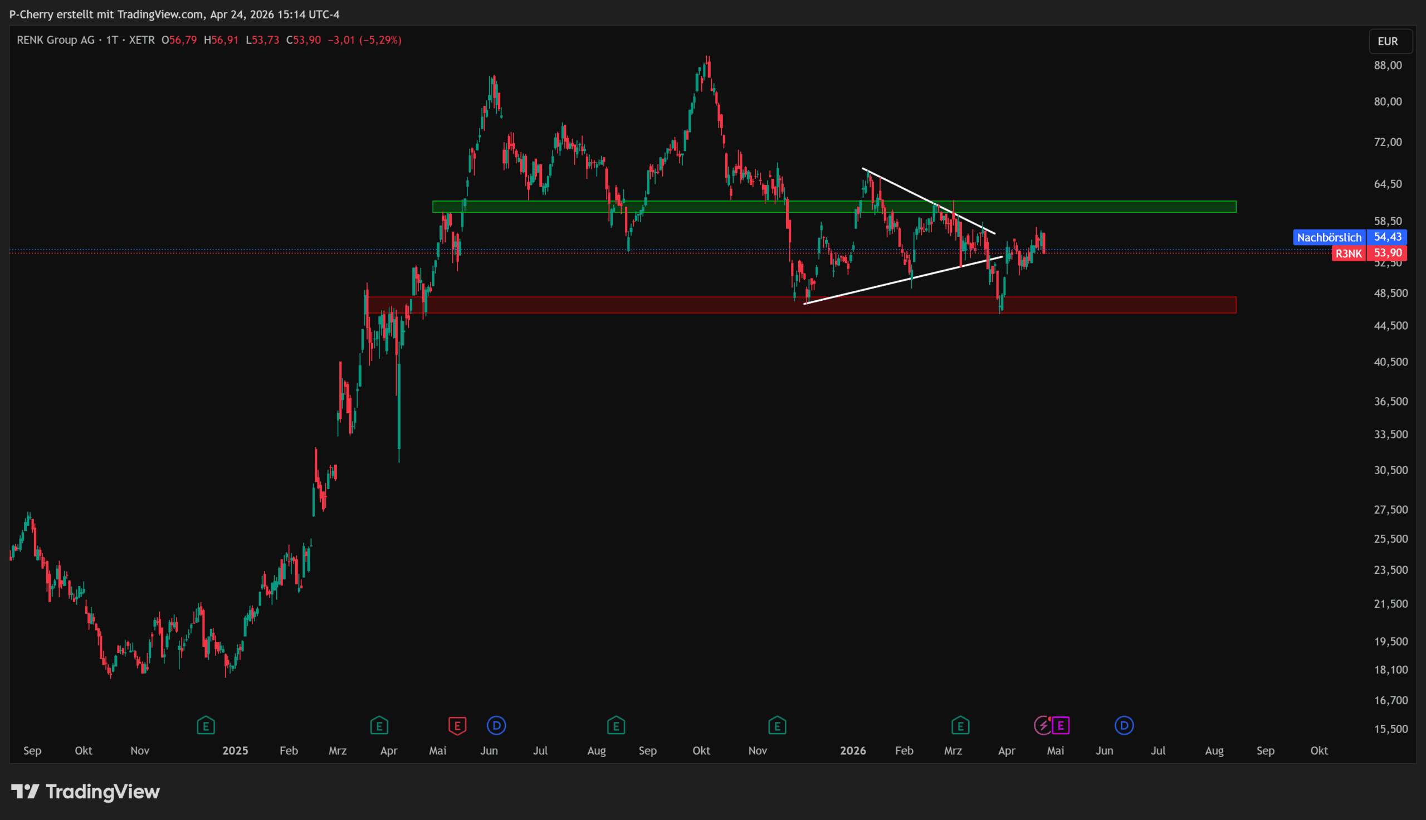Click the blue dividend marker near Jun 2026
Screen dimensions: 1426x820
click(1124, 725)
